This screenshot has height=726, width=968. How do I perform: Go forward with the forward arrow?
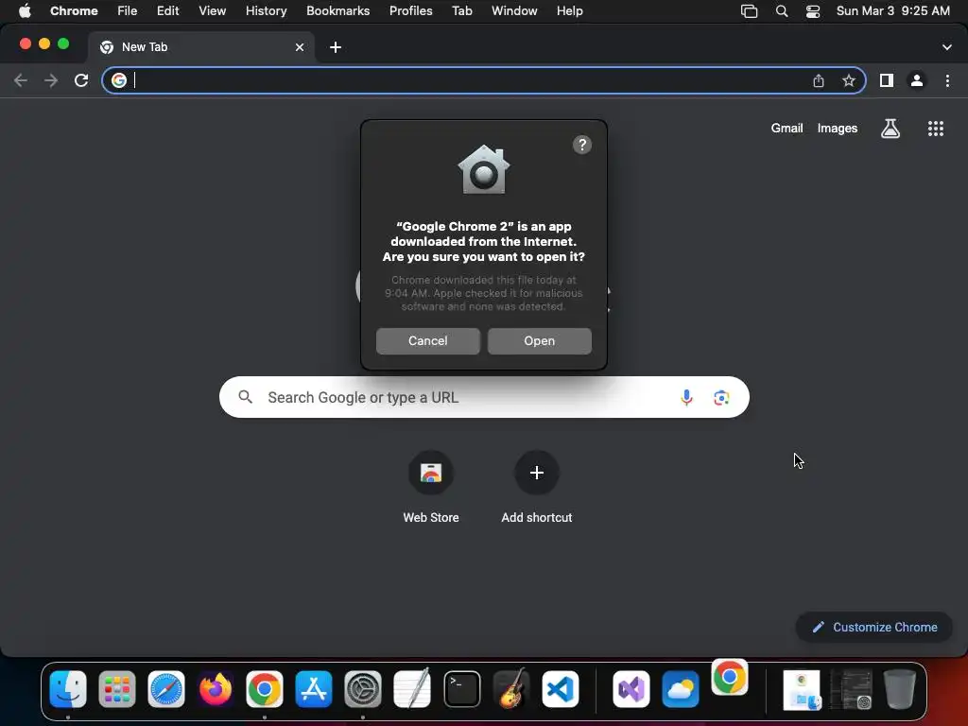[51, 80]
